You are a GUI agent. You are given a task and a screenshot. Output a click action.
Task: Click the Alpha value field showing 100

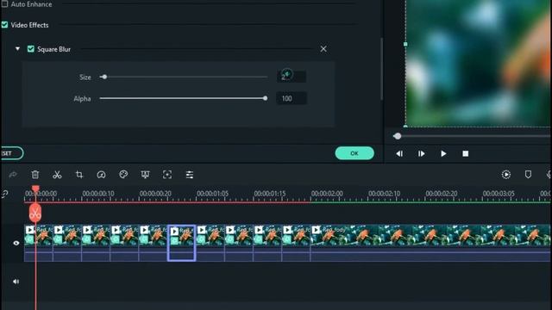[x=292, y=98]
